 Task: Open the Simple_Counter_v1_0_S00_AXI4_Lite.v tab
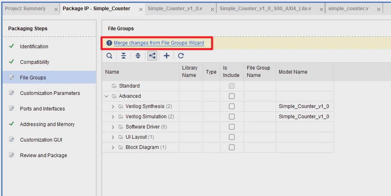(x=265, y=9)
